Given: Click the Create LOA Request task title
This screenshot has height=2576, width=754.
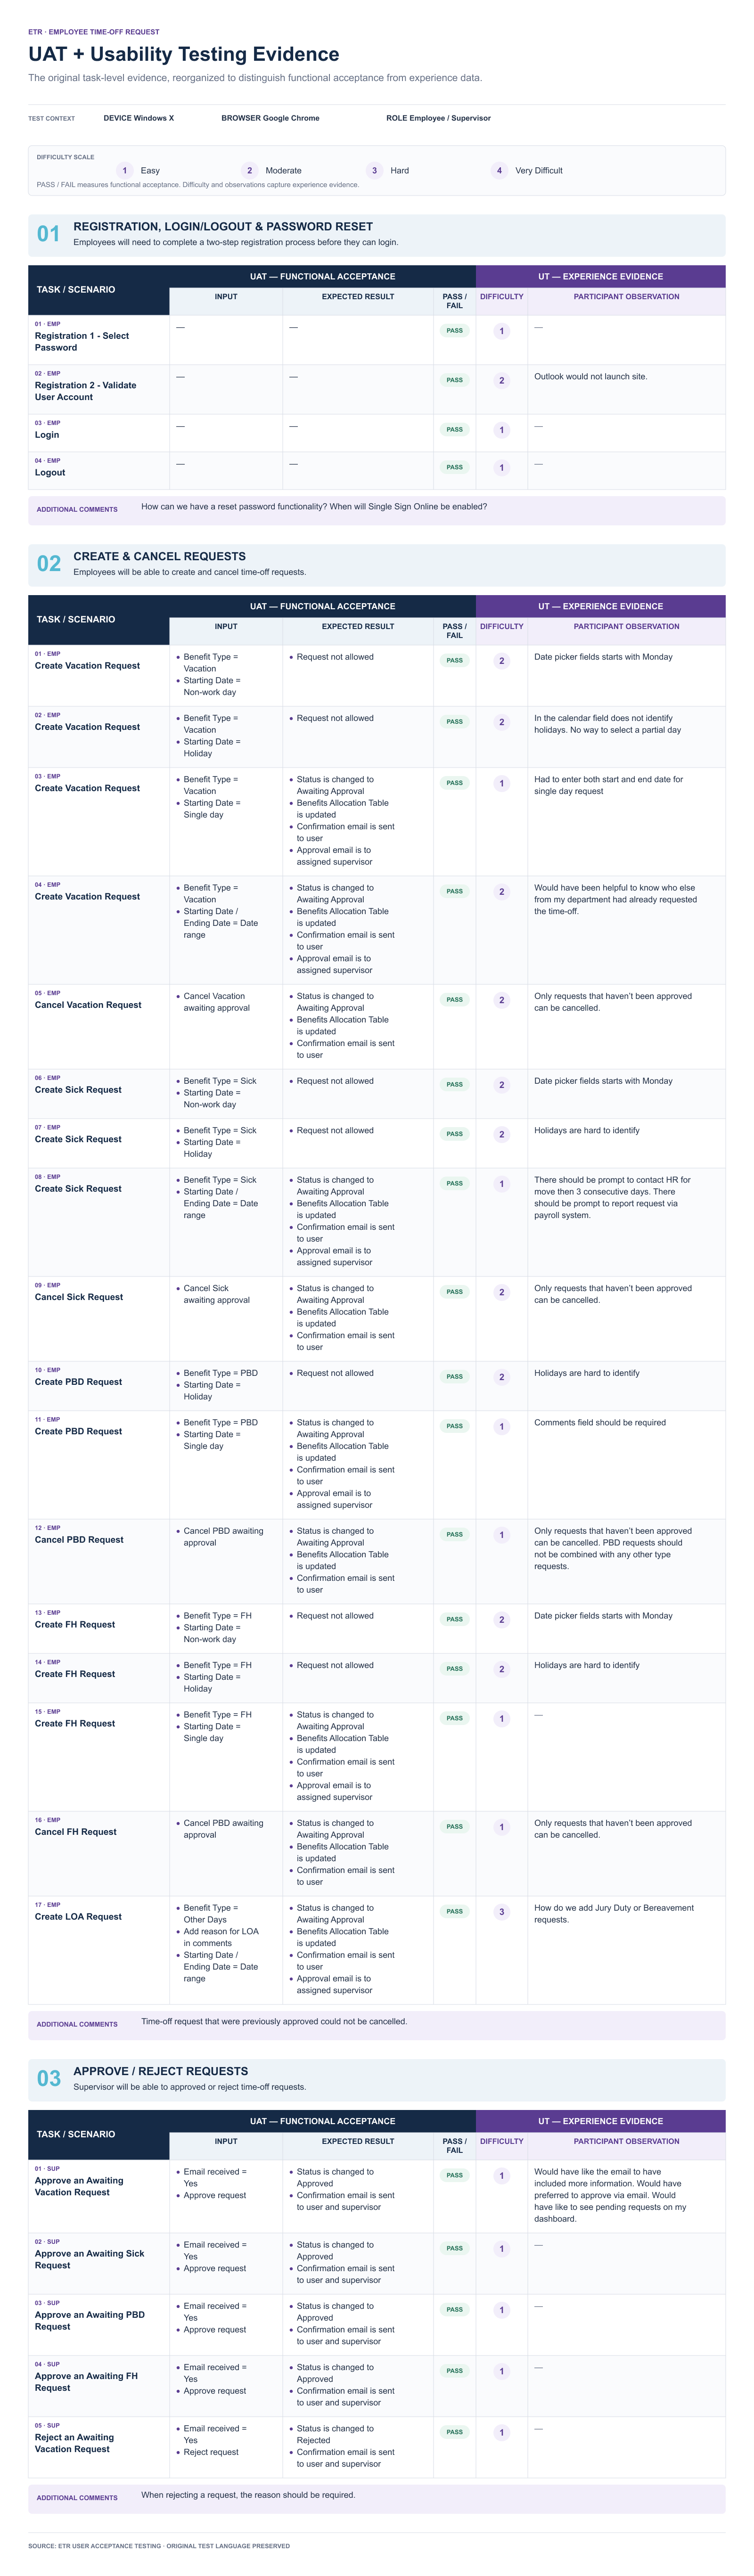Looking at the screenshot, I should (x=78, y=1917).
